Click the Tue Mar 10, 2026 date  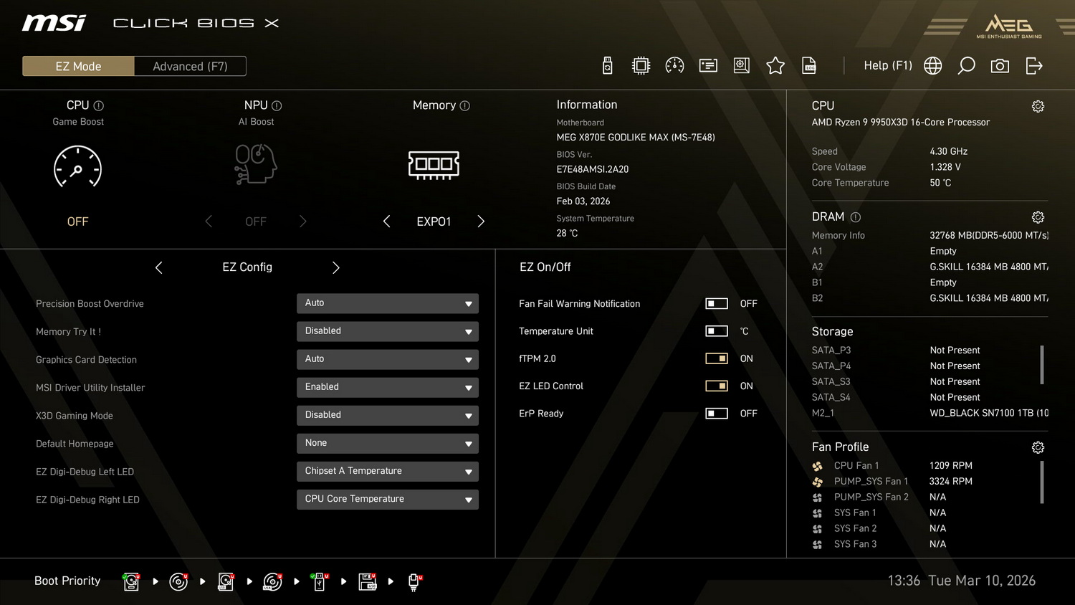(x=982, y=581)
